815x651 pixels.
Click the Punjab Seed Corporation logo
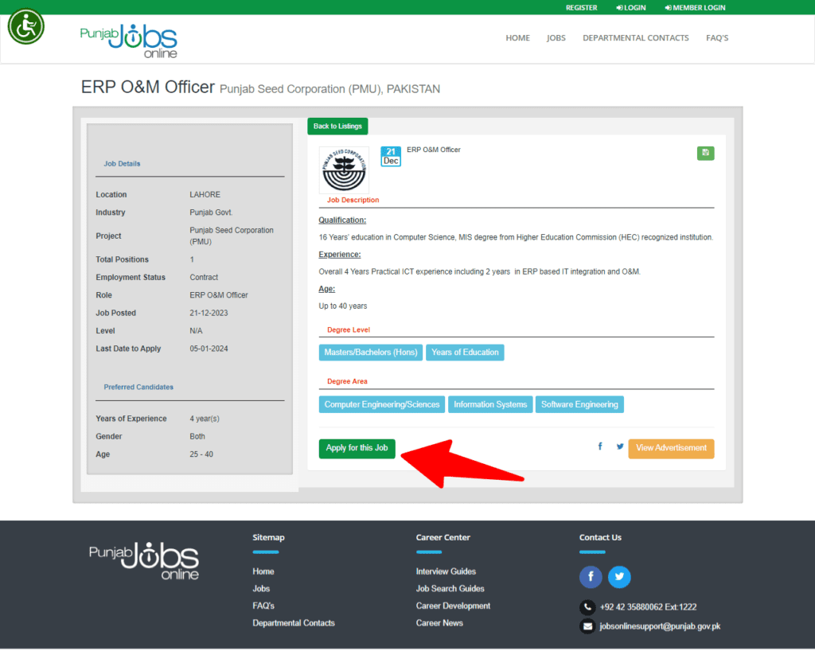click(344, 170)
